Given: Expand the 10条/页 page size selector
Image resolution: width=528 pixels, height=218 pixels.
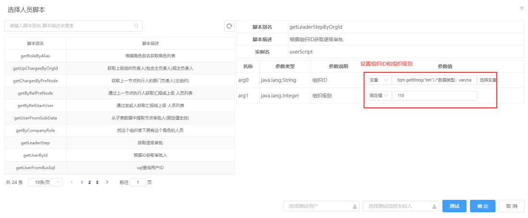Looking at the screenshot, I should (46, 182).
